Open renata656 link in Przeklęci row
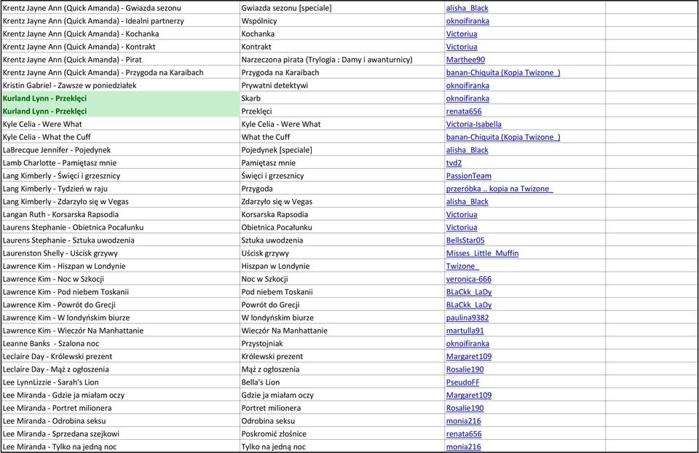This screenshot has height=453, width=699. tap(464, 111)
